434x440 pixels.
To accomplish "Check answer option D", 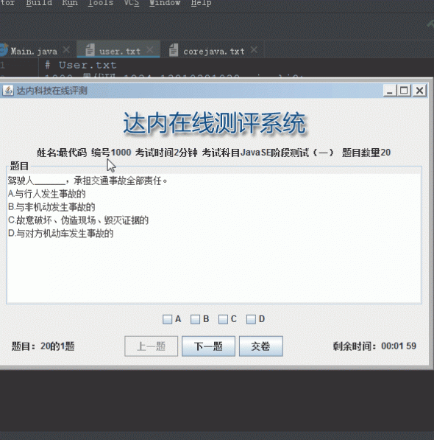I will [x=251, y=319].
